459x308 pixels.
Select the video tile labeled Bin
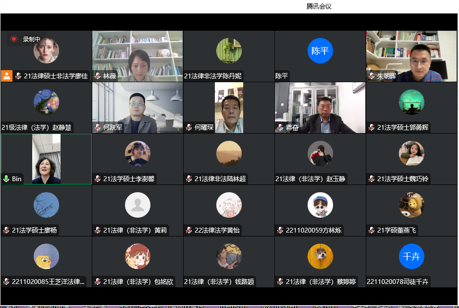click(46, 159)
